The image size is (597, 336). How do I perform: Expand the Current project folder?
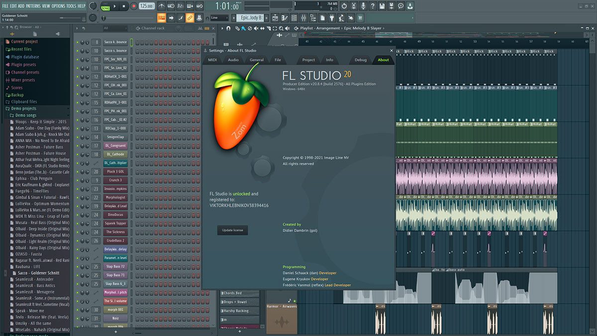[24, 42]
